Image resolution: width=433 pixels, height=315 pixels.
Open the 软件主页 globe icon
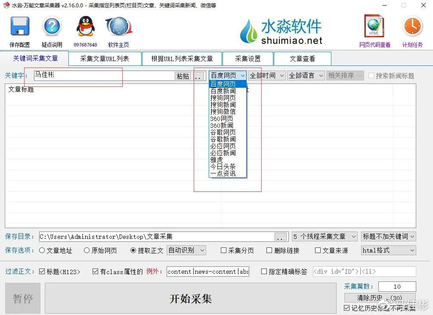pos(119,26)
